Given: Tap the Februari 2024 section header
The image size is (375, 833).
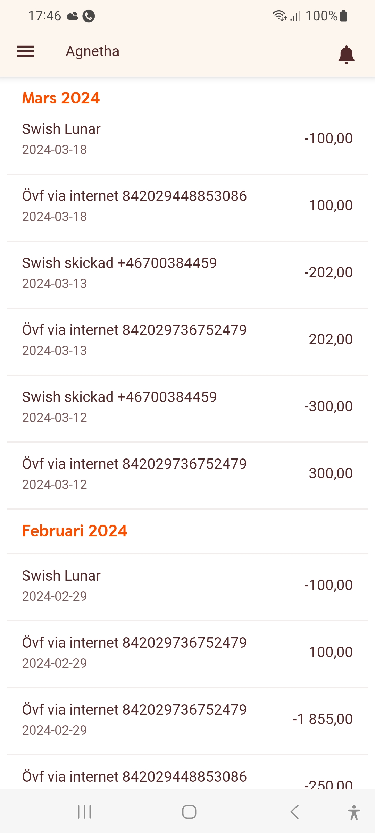Looking at the screenshot, I should pos(75,531).
